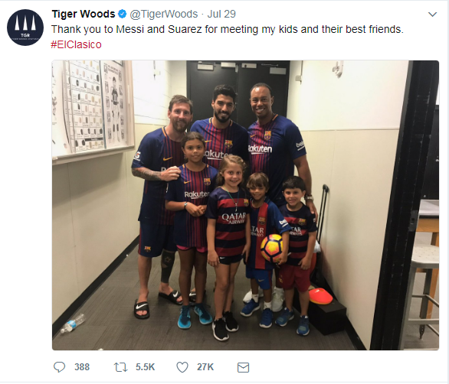
Task: Click the 5.5K retweets count
Action: point(145,367)
